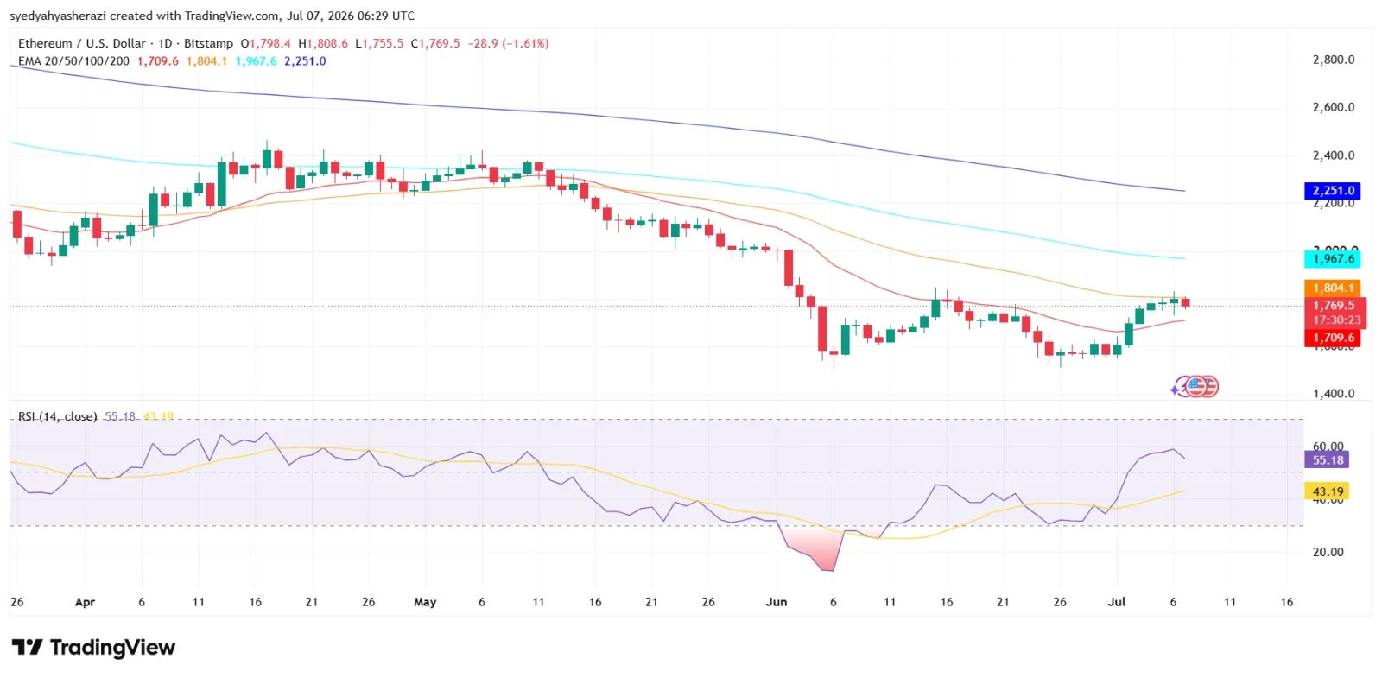Click the yellow 43.19 value in RSI legend
Screen dimensions: 1382x678
coord(159,416)
